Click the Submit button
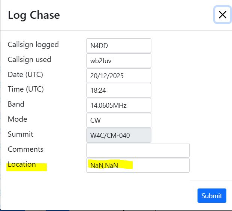 pos(212,196)
